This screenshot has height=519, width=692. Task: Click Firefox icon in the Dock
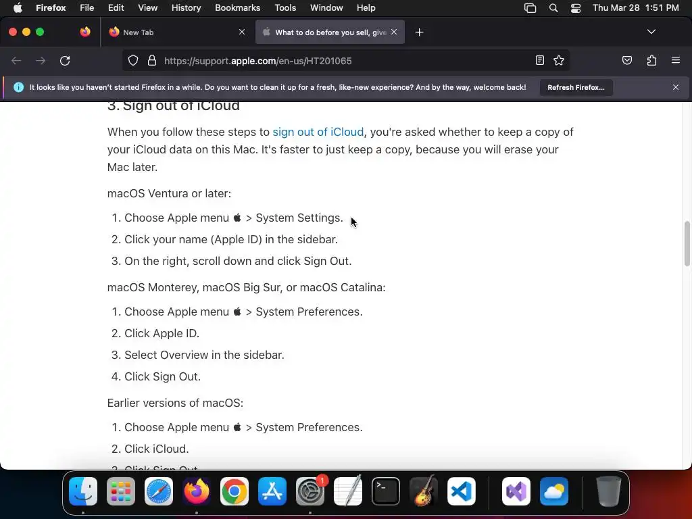click(197, 491)
